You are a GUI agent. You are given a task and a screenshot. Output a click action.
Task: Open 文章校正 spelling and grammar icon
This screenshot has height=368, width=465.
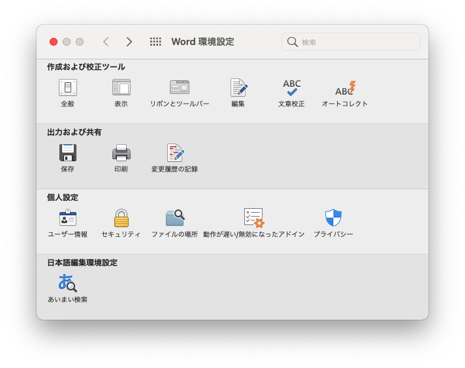tap(292, 87)
